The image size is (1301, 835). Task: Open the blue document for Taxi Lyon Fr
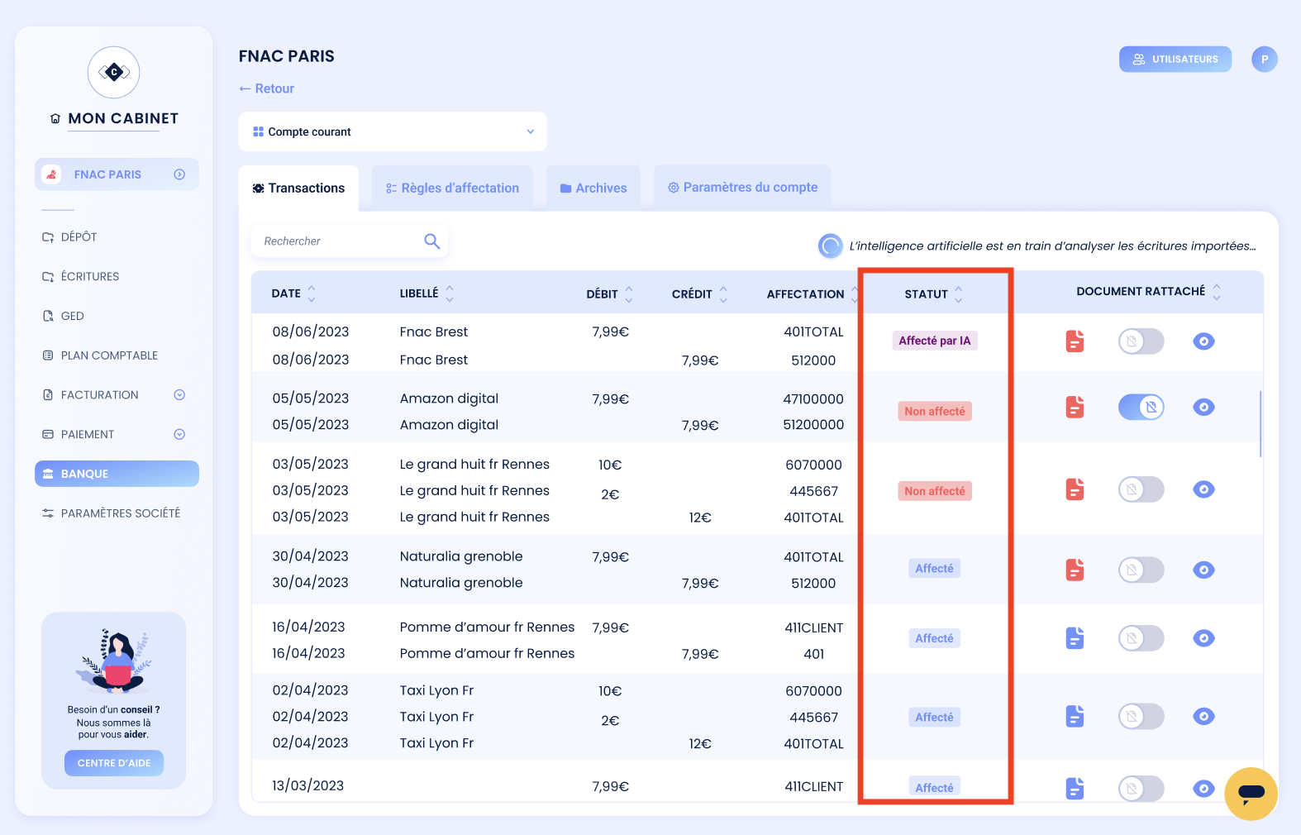(1075, 716)
